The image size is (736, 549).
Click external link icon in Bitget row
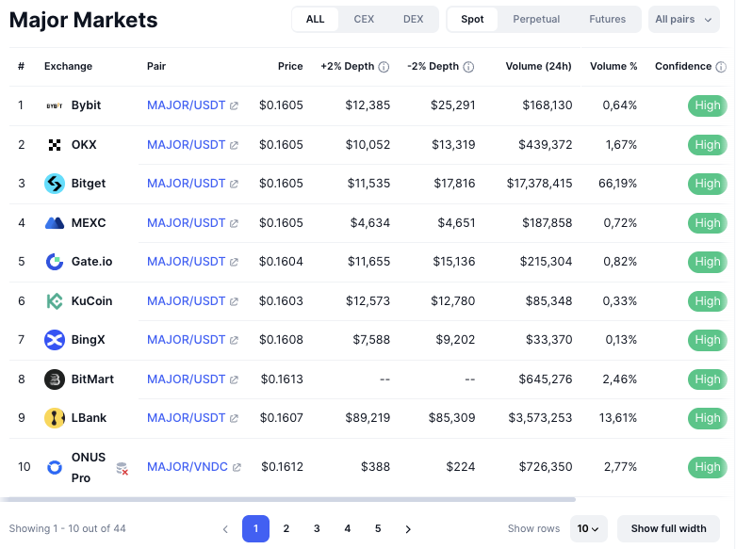pyautogui.click(x=234, y=184)
